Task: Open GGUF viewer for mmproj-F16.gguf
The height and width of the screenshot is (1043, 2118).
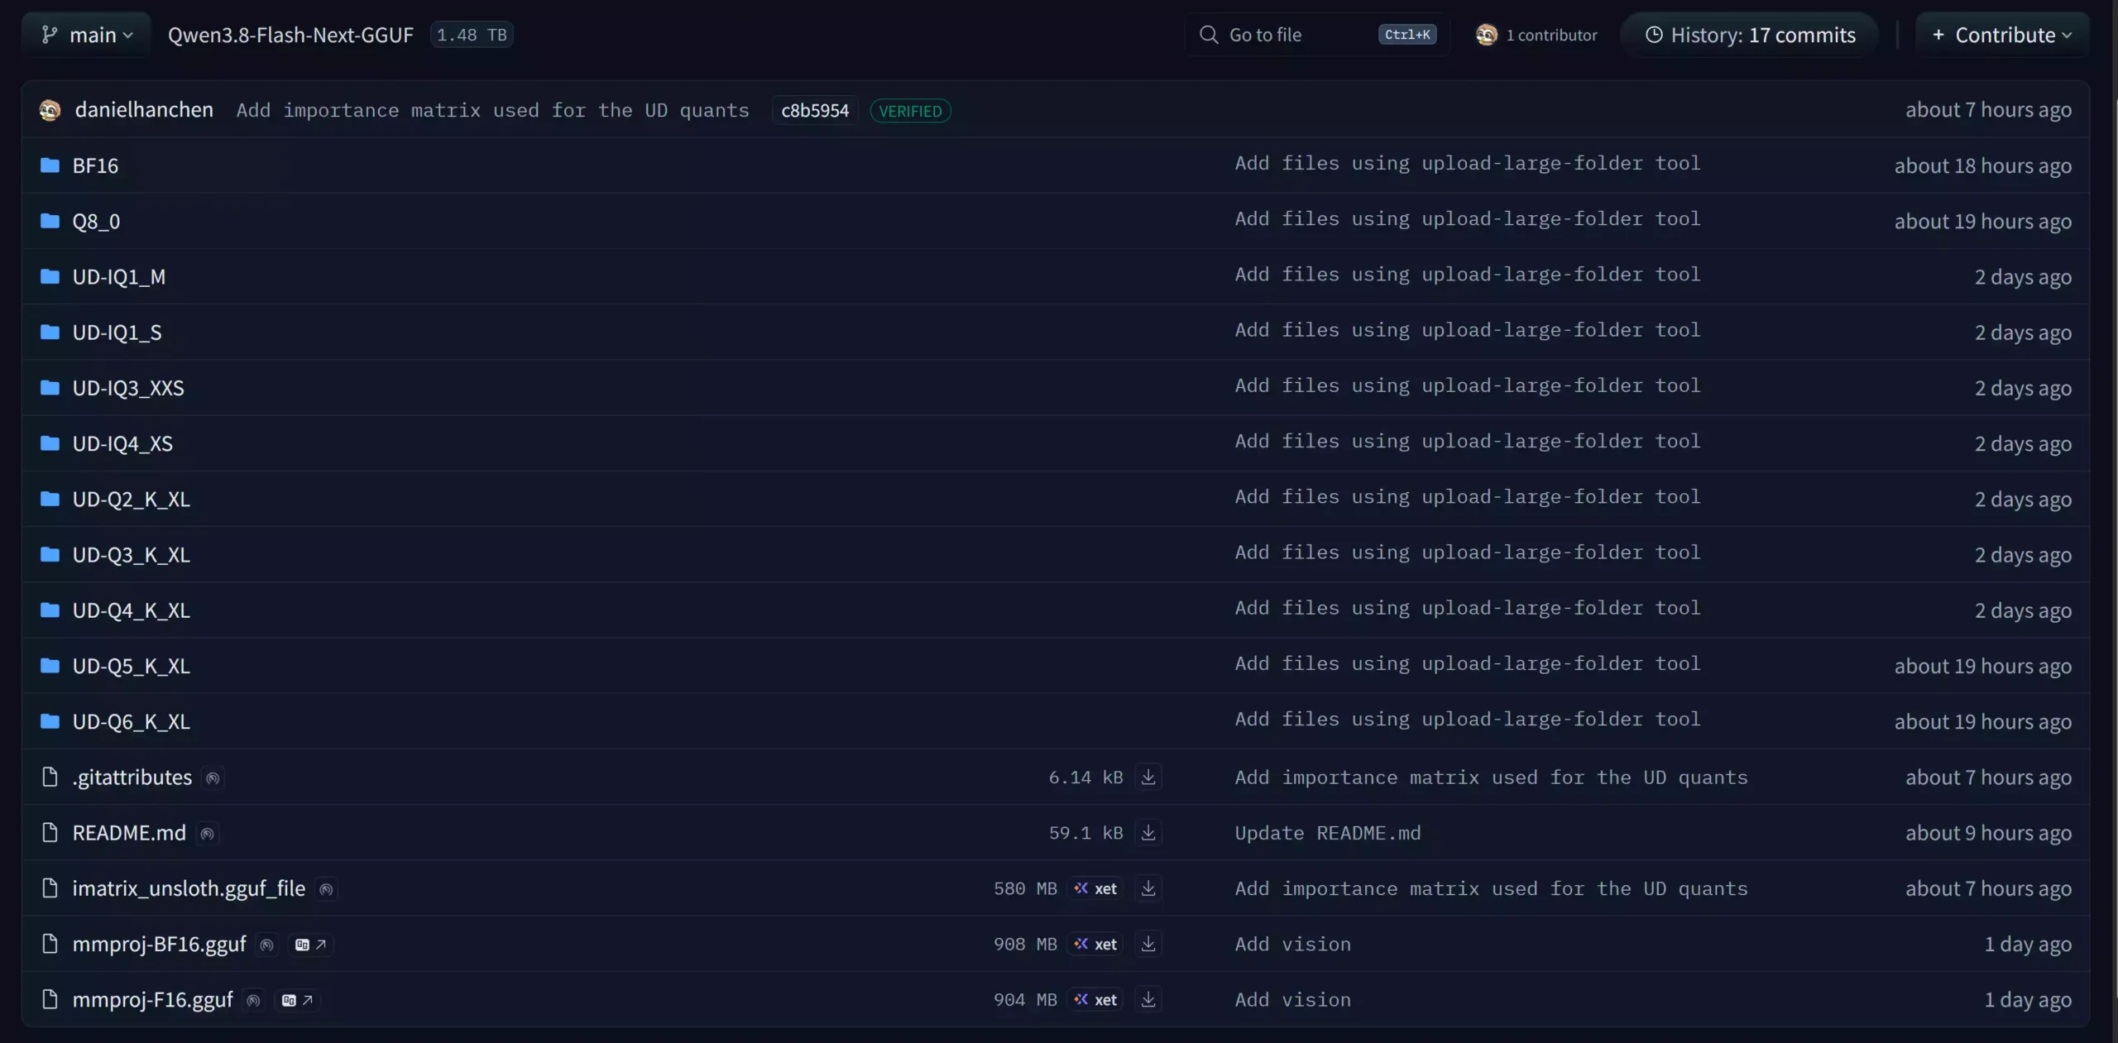Action: 297,1000
